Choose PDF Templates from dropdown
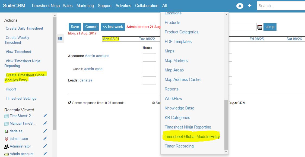The height and width of the screenshot is (157, 305). (178, 42)
